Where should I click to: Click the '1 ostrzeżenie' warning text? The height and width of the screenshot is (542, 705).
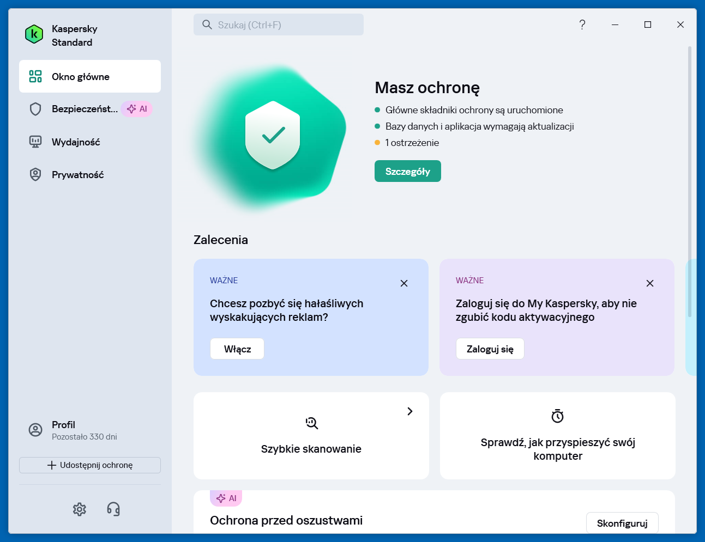[x=412, y=143]
